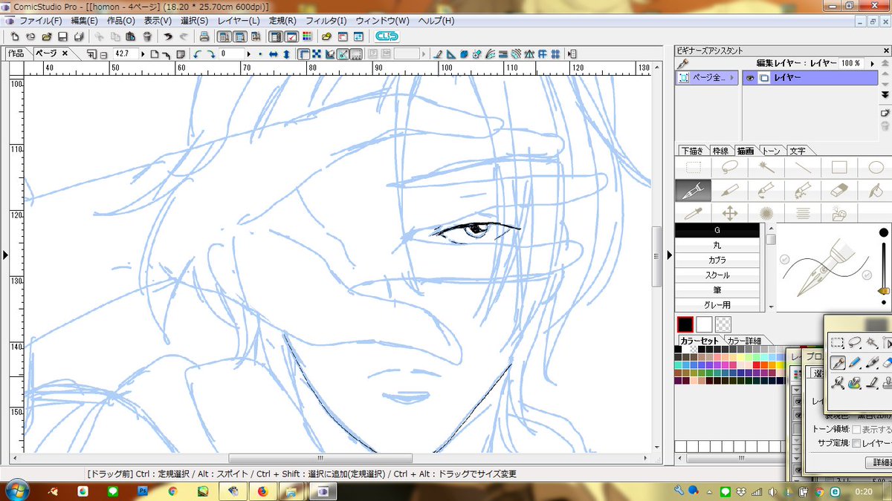Select the fill bucket tool
This screenshot has height=501, width=892.
point(874,191)
